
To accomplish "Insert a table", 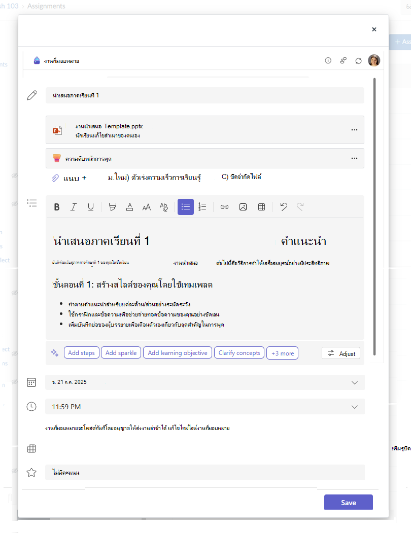I will coord(261,207).
